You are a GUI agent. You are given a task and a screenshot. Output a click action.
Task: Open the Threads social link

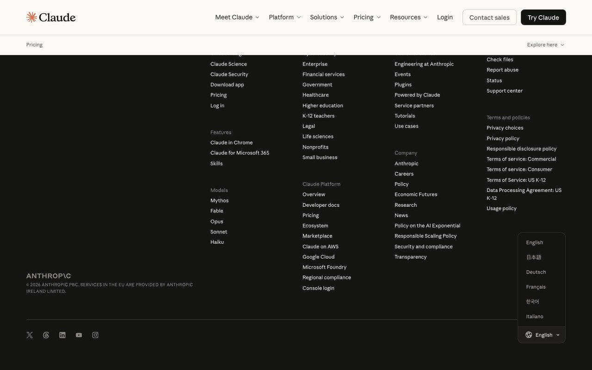(46, 335)
